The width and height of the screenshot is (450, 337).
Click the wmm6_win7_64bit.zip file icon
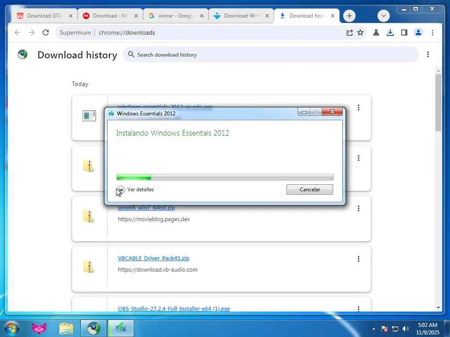click(x=88, y=216)
